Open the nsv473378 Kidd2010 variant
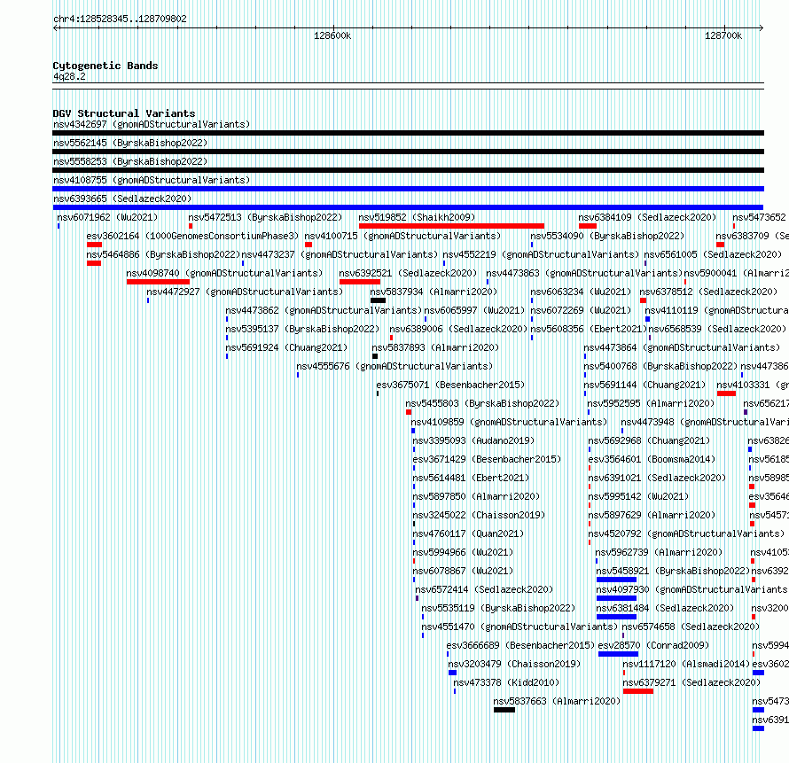The width and height of the screenshot is (789, 763). tap(506, 682)
